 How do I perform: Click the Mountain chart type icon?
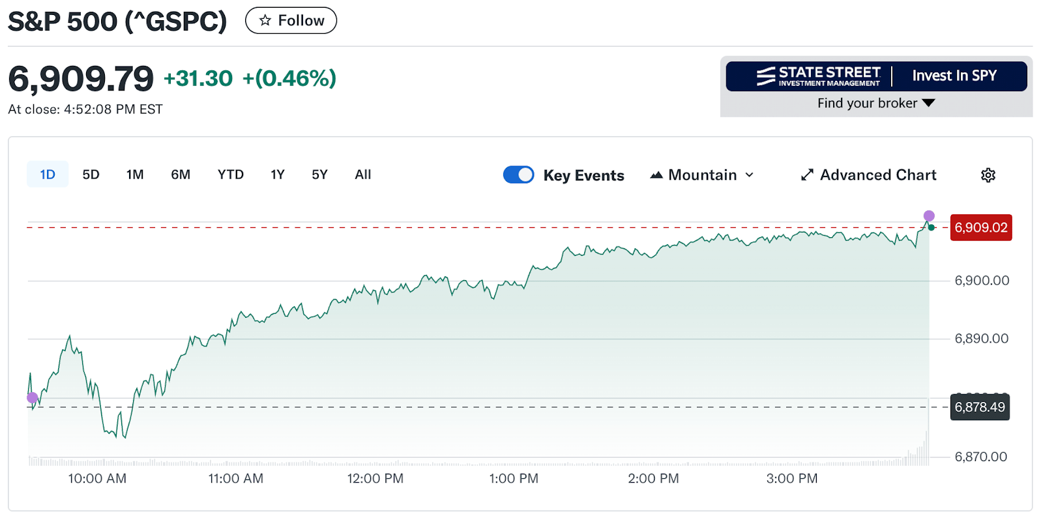point(656,175)
